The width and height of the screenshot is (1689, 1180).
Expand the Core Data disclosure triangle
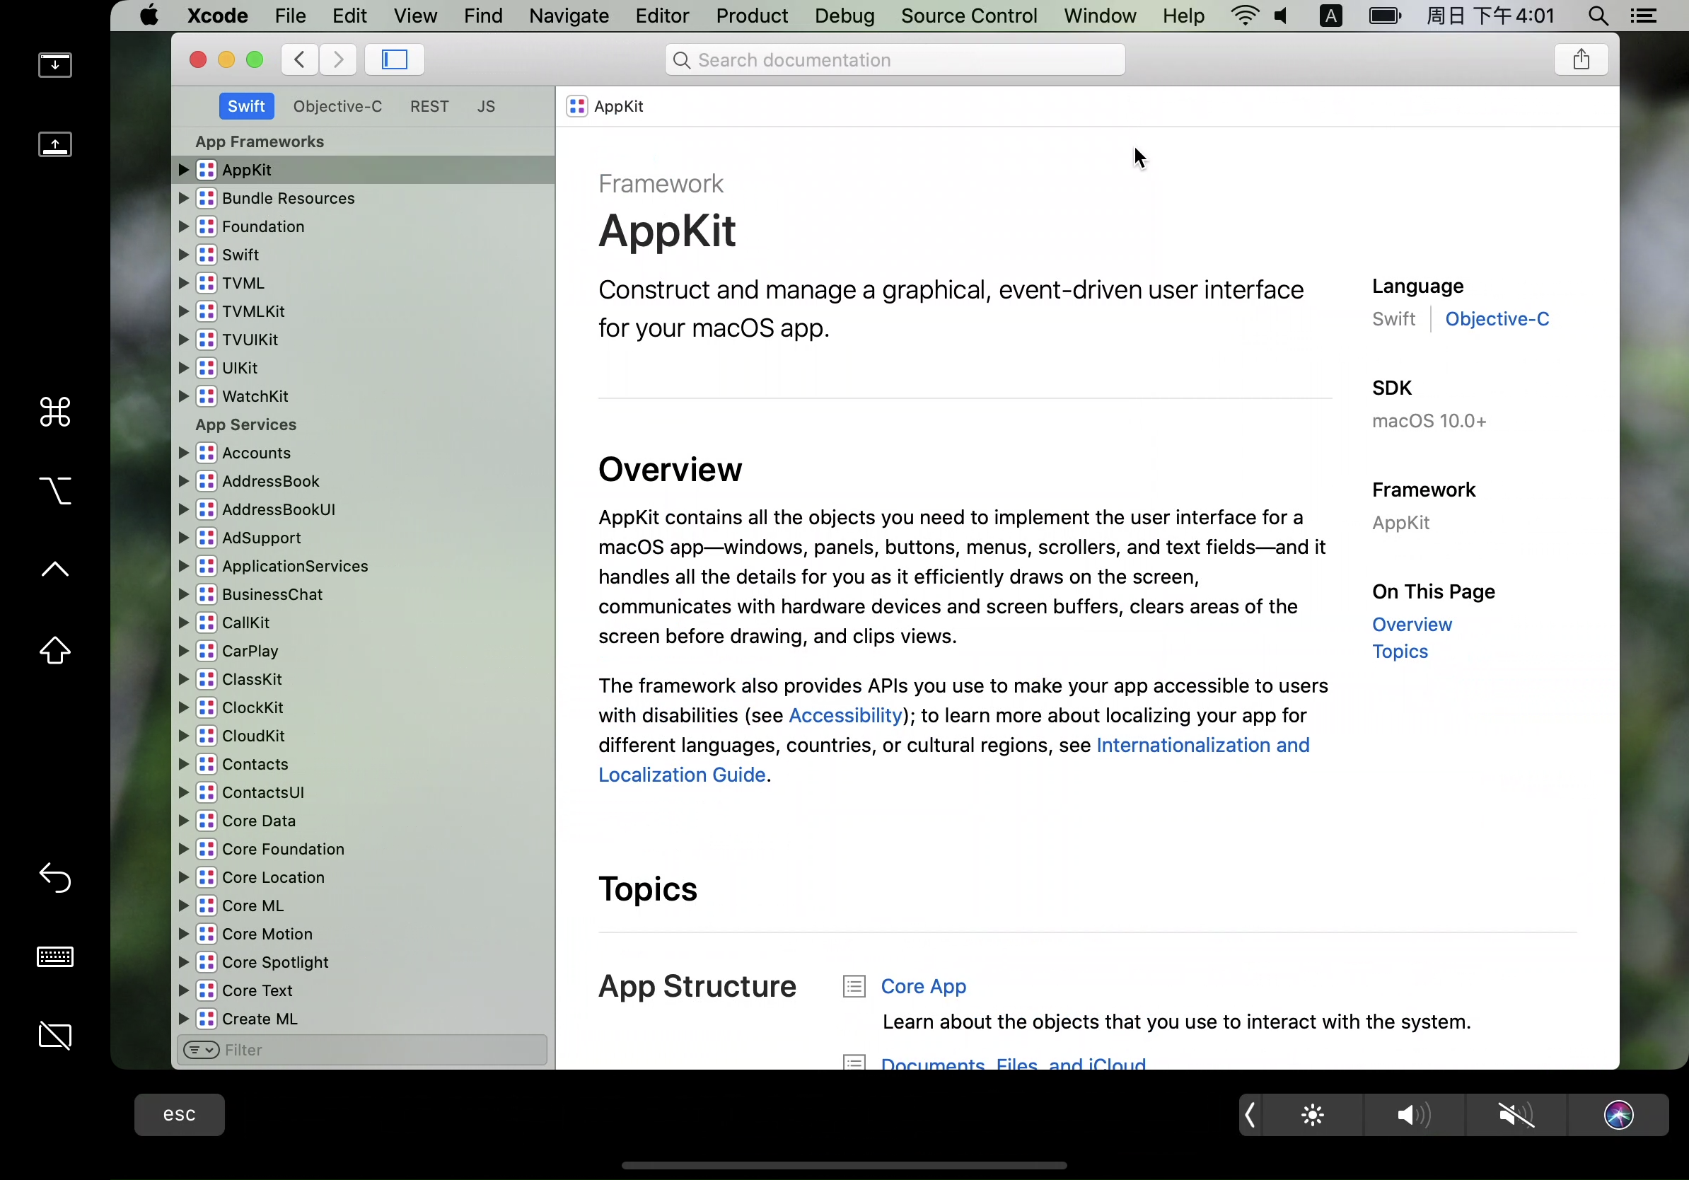[x=184, y=821]
